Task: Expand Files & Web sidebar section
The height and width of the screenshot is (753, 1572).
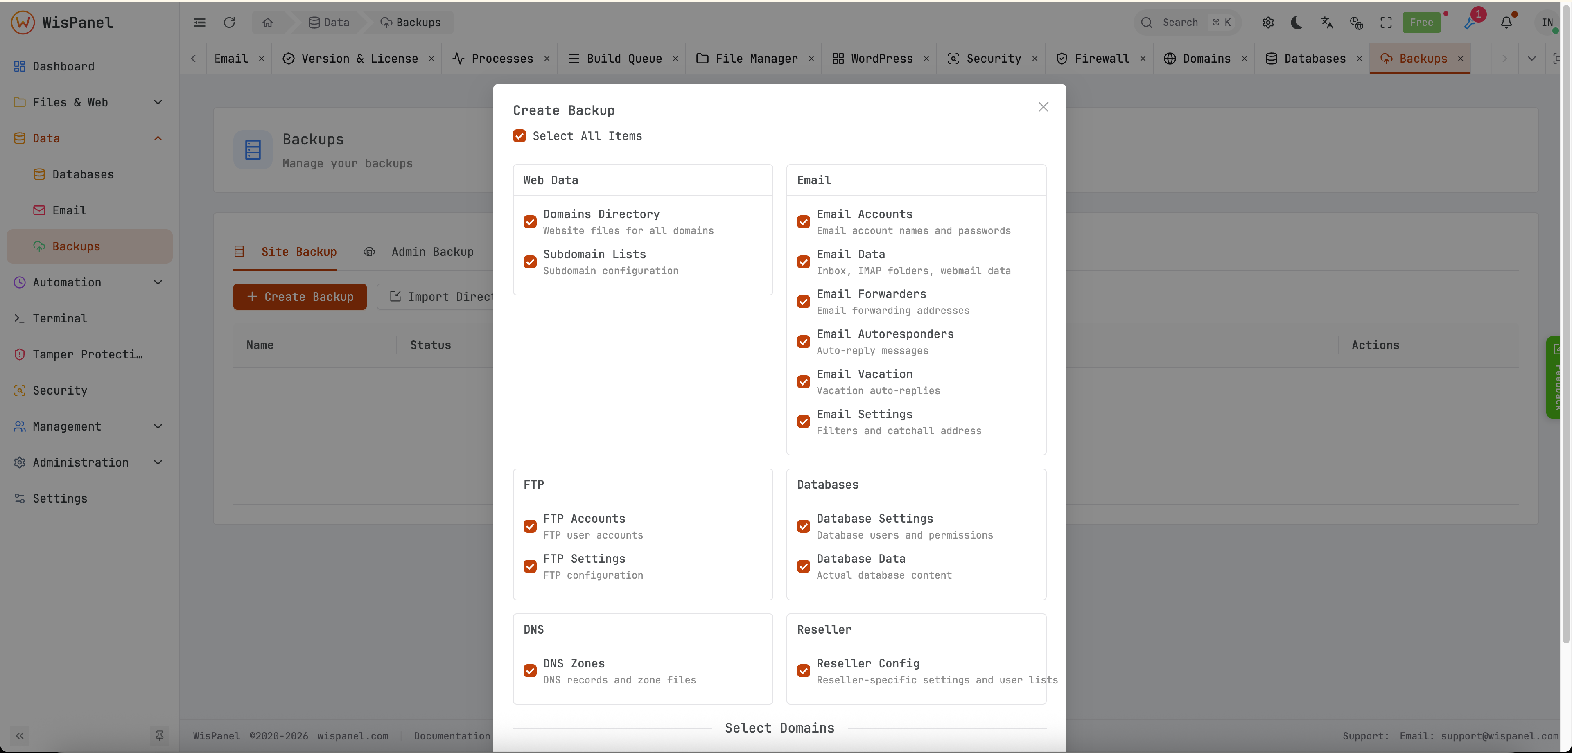Action: (90, 103)
